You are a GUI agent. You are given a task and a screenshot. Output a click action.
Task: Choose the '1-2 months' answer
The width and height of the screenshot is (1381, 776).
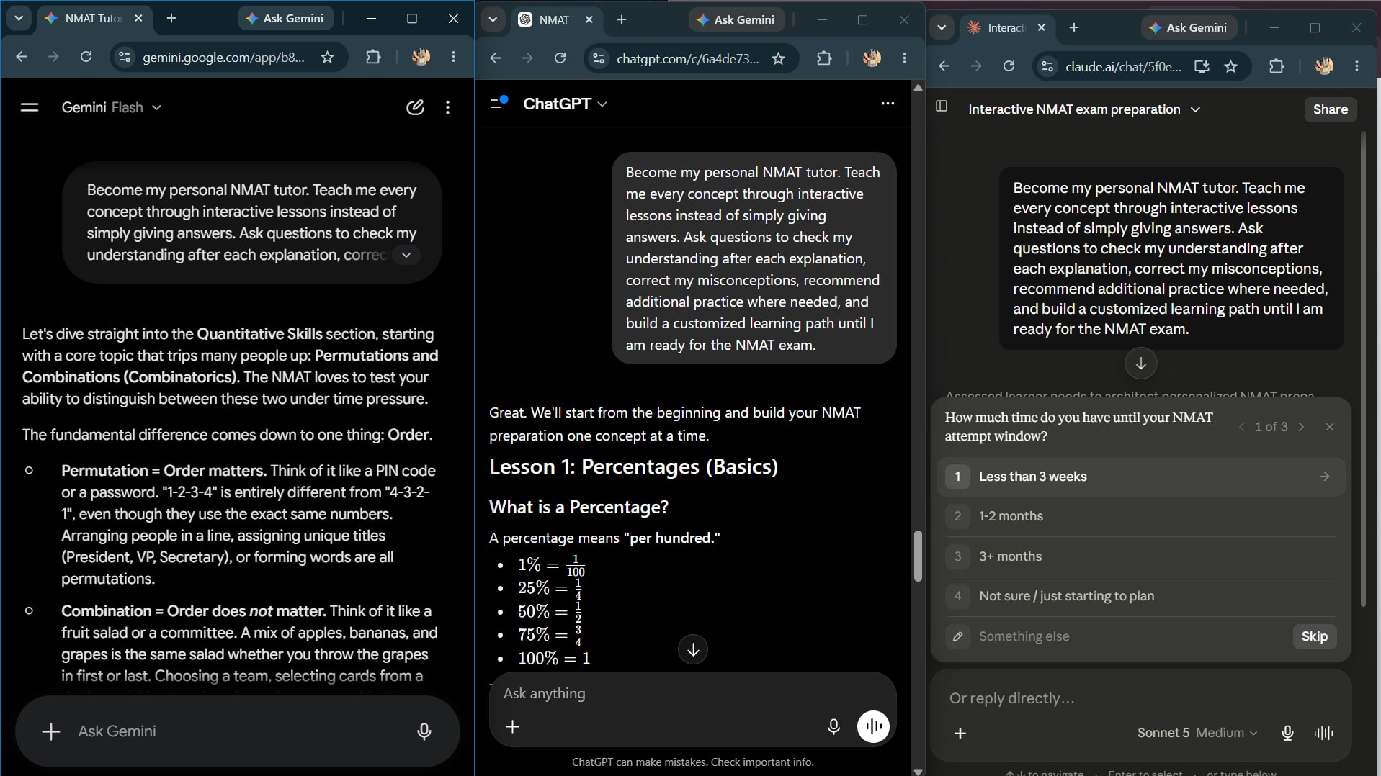pos(1140,516)
